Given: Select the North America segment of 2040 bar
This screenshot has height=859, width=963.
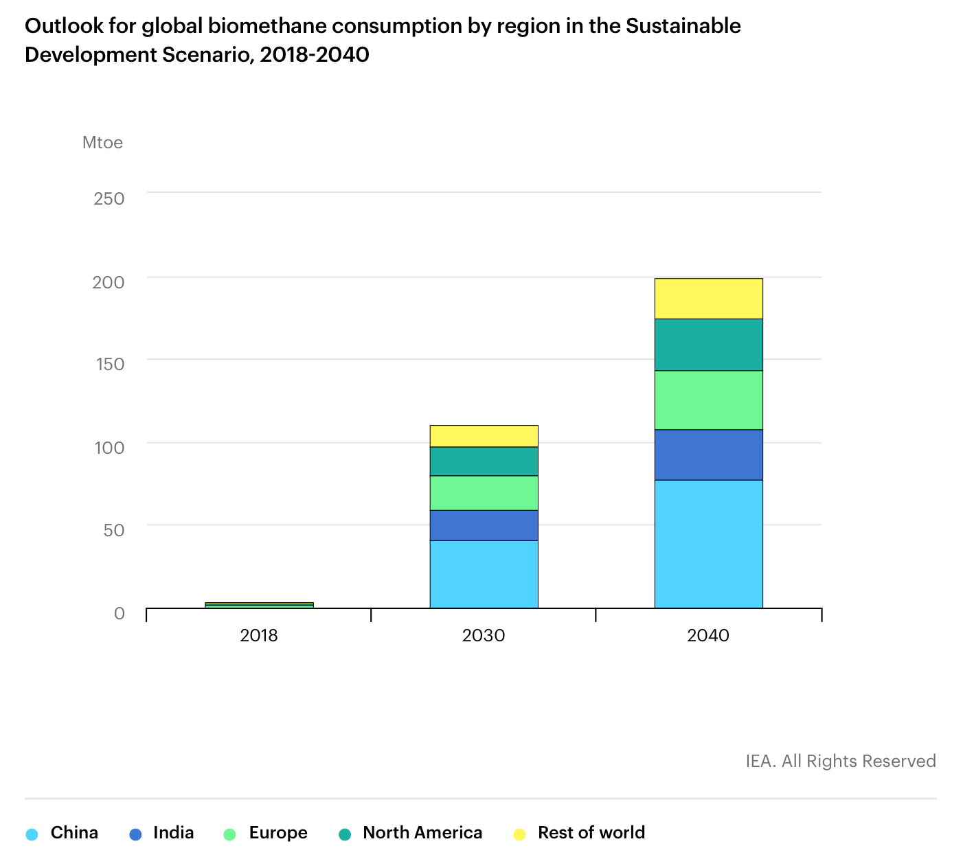Looking at the screenshot, I should [x=708, y=345].
